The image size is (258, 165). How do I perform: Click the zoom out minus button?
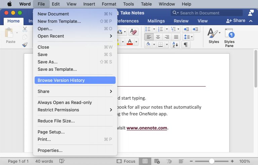[x=191, y=161]
